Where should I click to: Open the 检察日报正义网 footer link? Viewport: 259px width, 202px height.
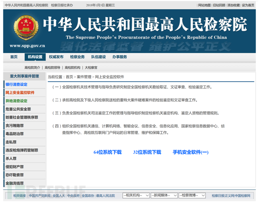tap(223, 196)
